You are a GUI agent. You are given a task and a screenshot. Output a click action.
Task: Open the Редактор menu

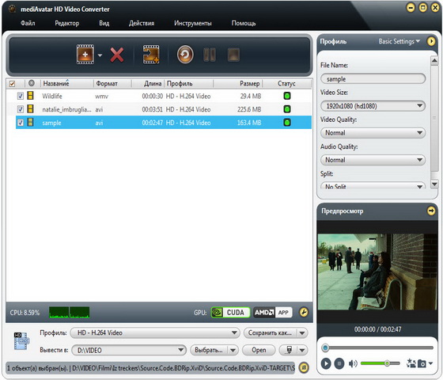click(67, 23)
